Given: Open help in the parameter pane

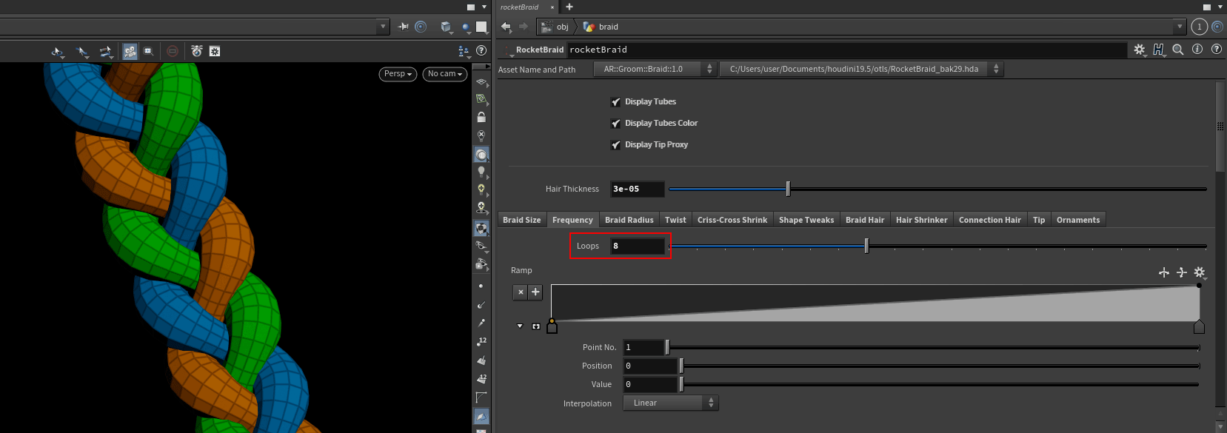Looking at the screenshot, I should tap(1217, 50).
